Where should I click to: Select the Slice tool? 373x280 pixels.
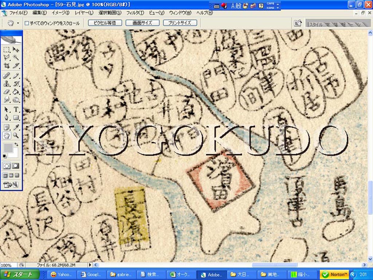click(16, 65)
